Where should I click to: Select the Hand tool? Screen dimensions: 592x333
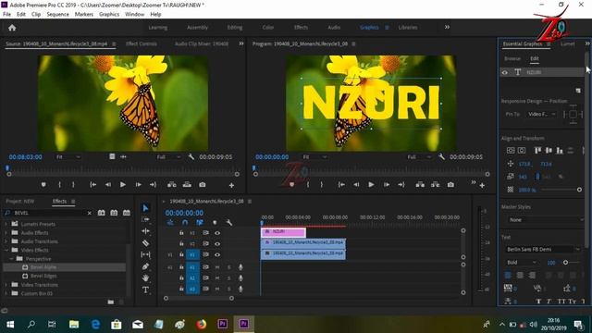click(145, 278)
